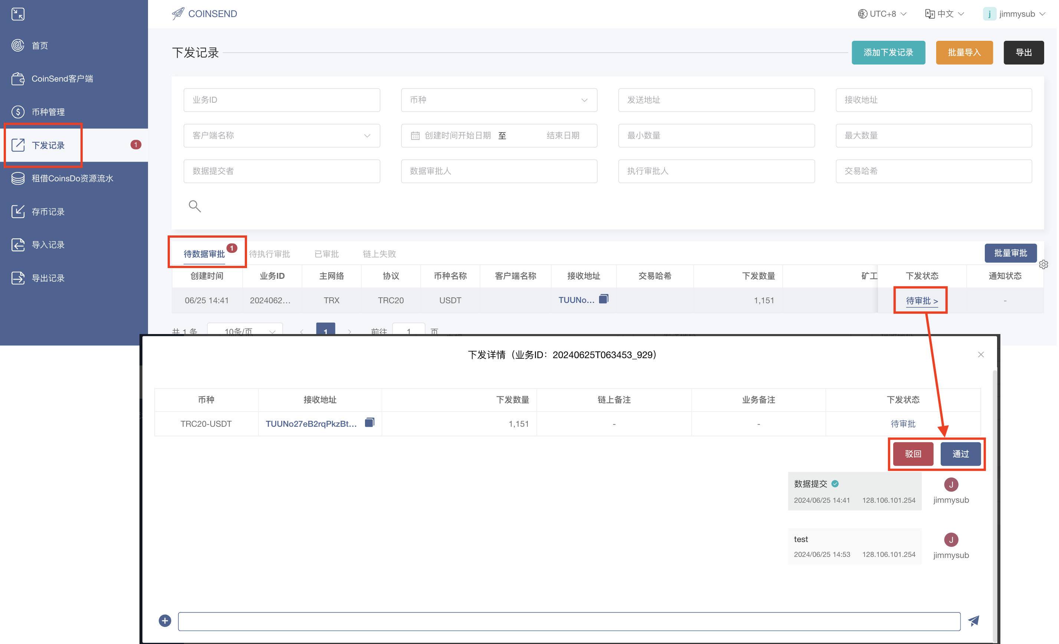Copy TUUNo address in table row
Image resolution: width=1059 pixels, height=644 pixels.
(x=604, y=299)
